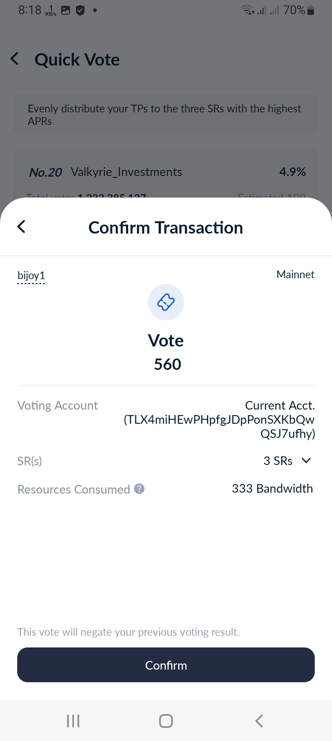
Task: Tap the Mainnet network label
Action: 295,274
